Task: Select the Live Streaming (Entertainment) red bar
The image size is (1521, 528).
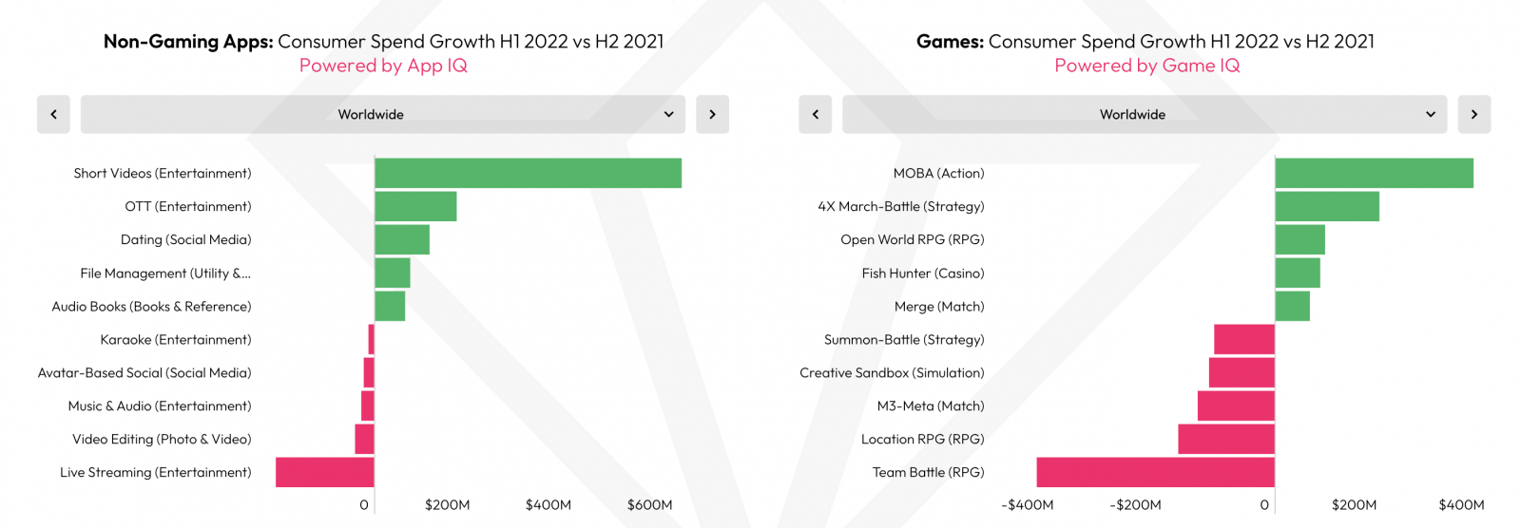Action: [324, 472]
